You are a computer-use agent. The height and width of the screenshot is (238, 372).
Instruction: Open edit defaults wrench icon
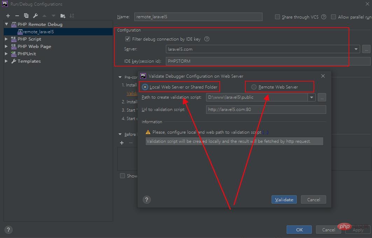[x=35, y=16]
